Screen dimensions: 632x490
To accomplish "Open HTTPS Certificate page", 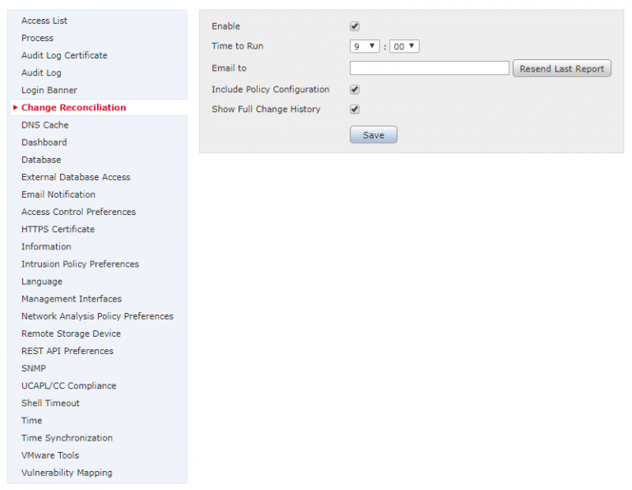I will pos(58,229).
